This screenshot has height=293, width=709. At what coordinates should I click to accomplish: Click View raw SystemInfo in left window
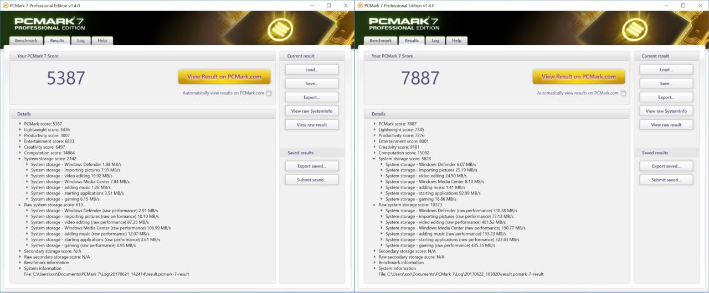click(312, 111)
